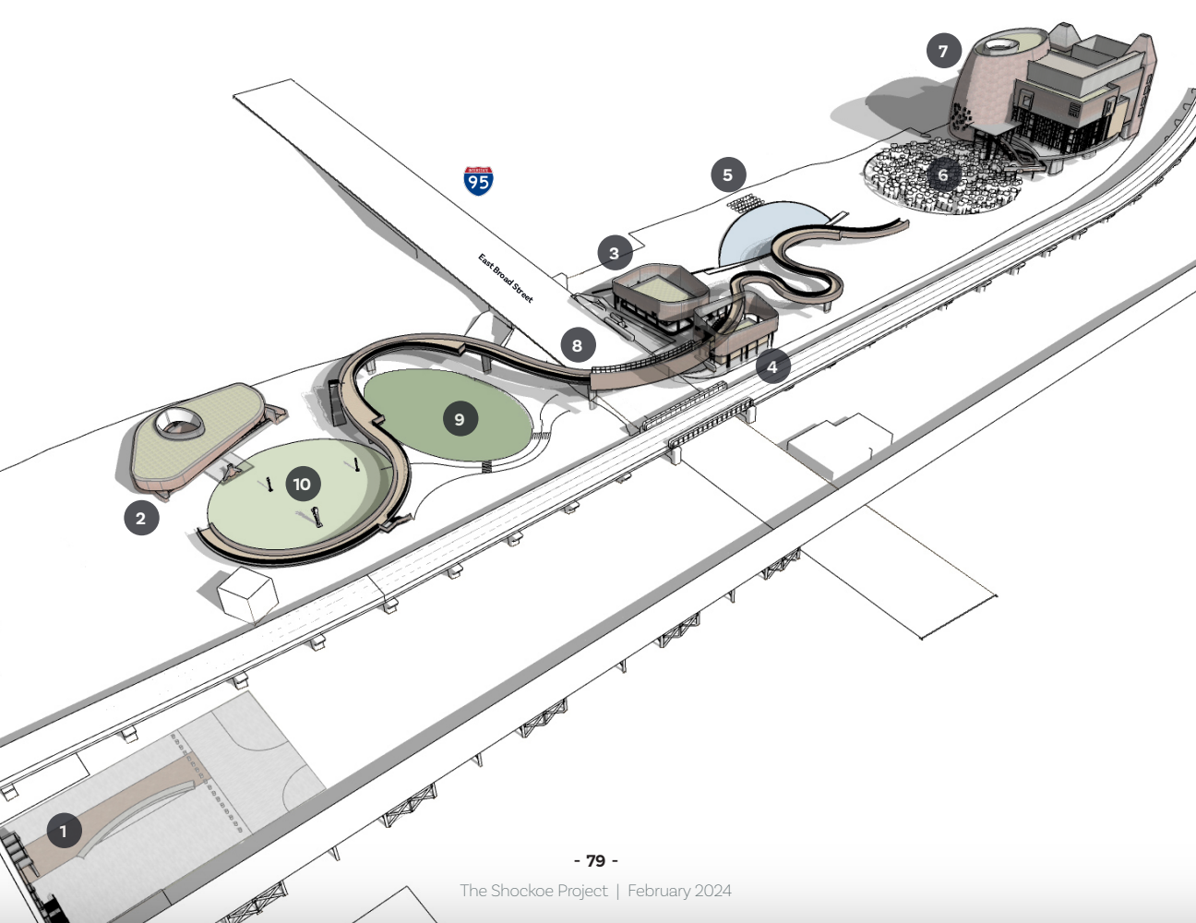
Task: Click the East Broad Street label
Action: 505,278
